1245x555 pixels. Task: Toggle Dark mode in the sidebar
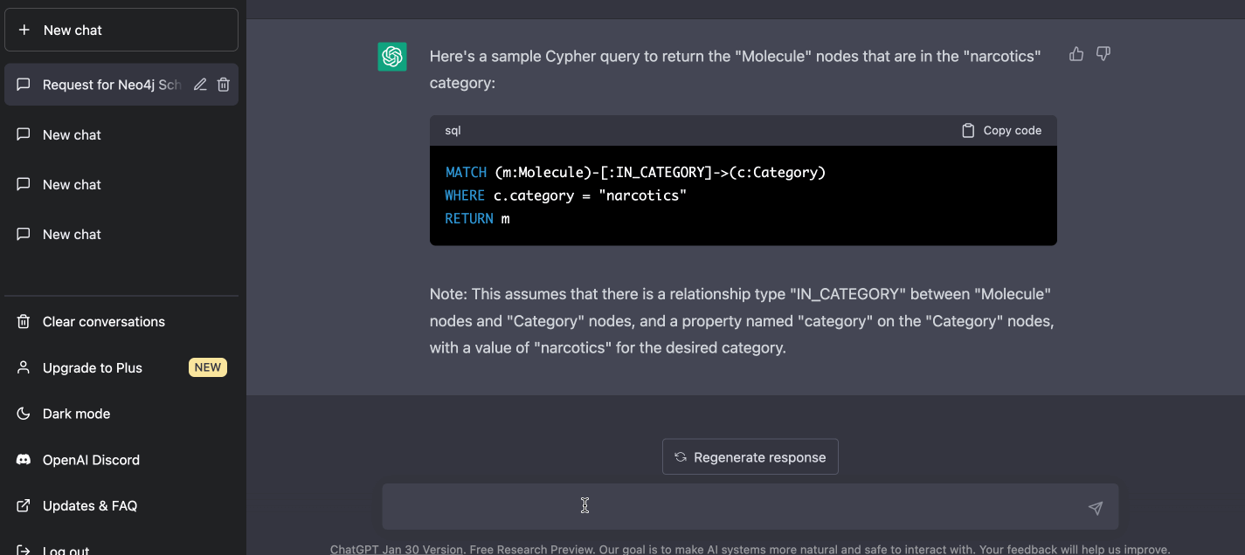coord(121,414)
